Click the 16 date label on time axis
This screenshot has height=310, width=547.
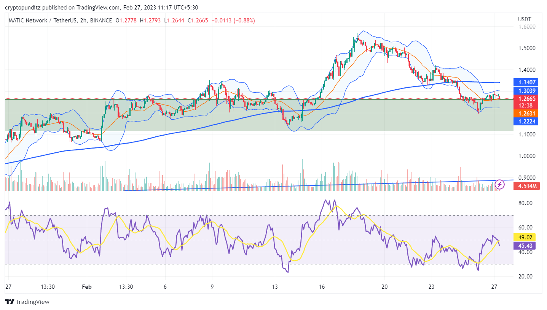(322, 287)
